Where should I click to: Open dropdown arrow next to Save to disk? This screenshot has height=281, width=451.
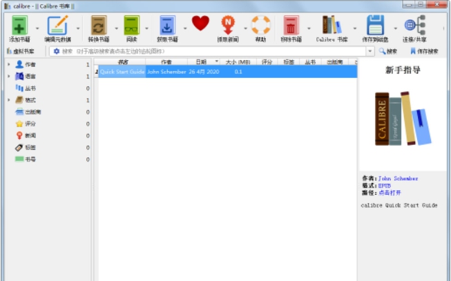click(x=395, y=28)
